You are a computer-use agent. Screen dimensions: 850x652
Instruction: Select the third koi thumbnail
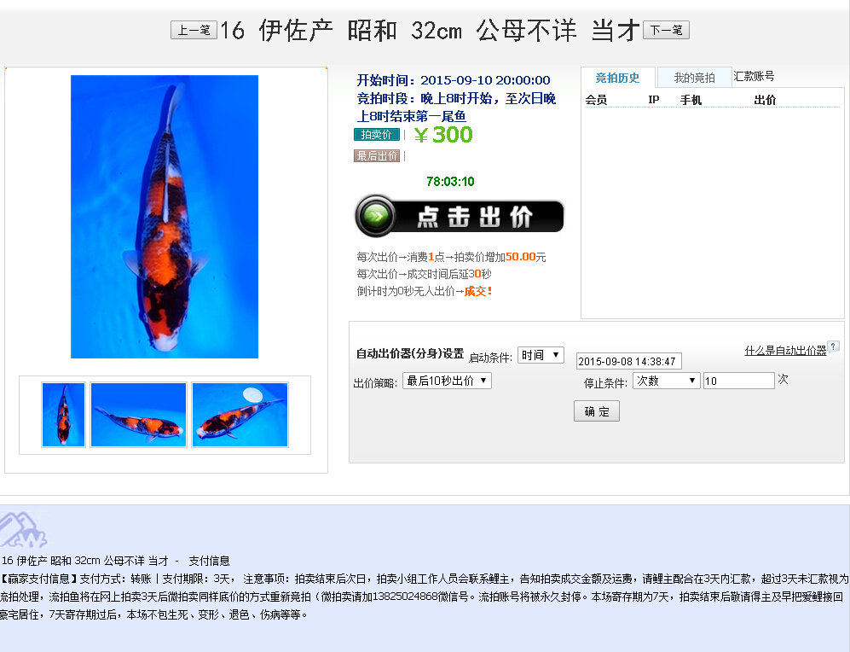pos(240,415)
